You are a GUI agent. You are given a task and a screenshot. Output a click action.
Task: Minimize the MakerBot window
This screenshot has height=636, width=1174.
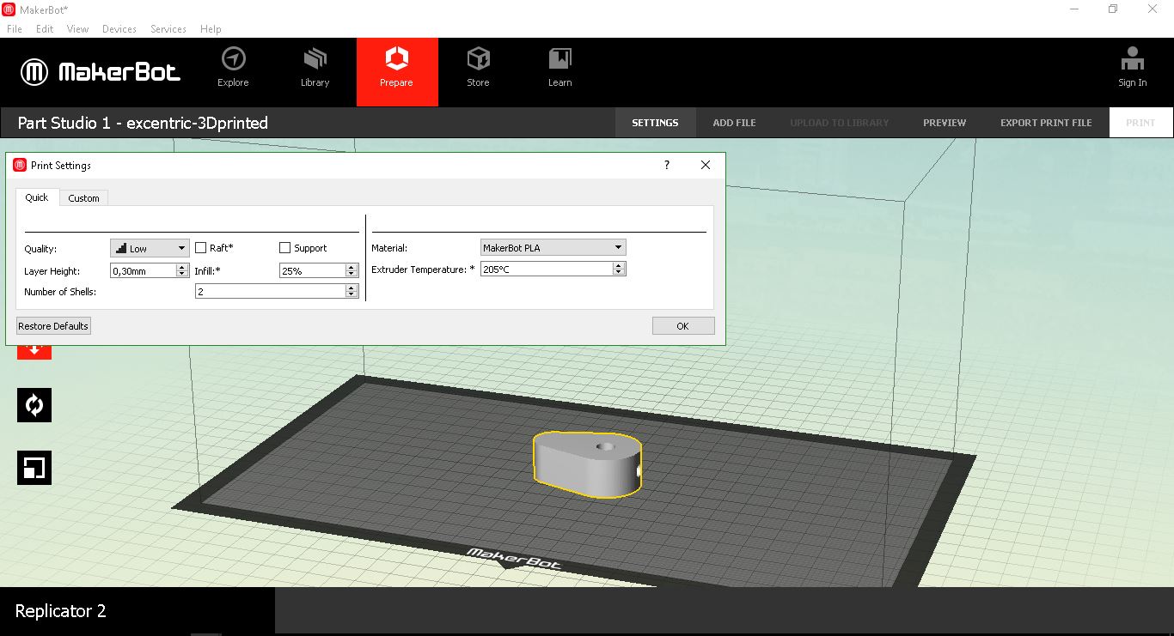click(x=1074, y=9)
